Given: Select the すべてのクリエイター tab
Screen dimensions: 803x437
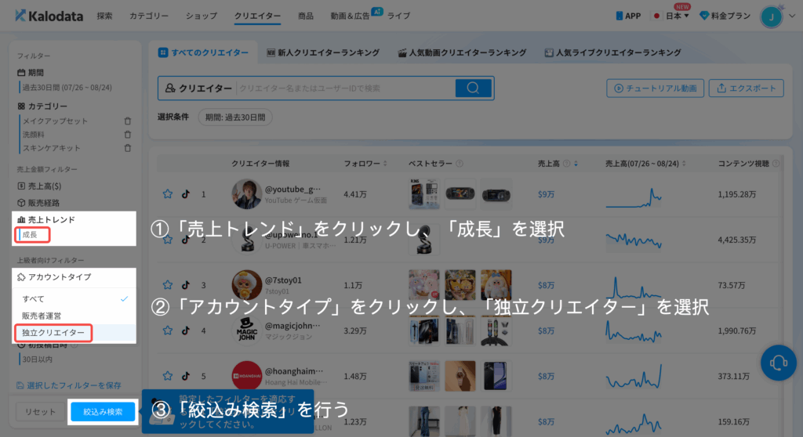Looking at the screenshot, I should (x=203, y=52).
